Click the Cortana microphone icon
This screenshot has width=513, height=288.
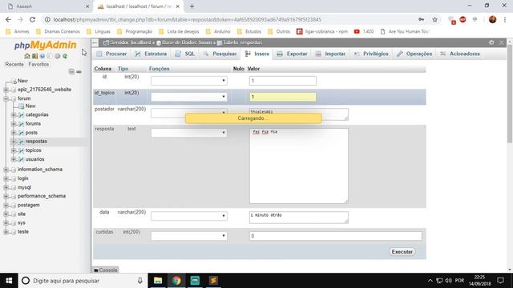pos(140,281)
